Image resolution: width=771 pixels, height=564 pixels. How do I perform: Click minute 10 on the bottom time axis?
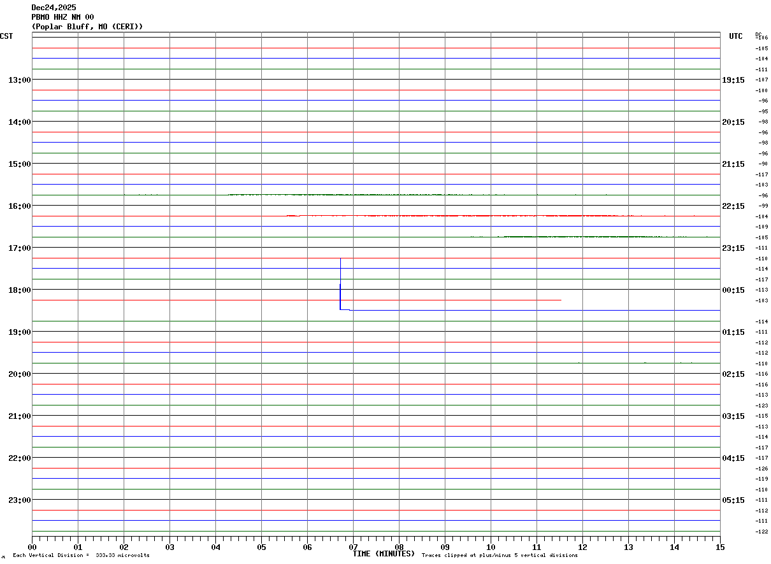click(491, 547)
